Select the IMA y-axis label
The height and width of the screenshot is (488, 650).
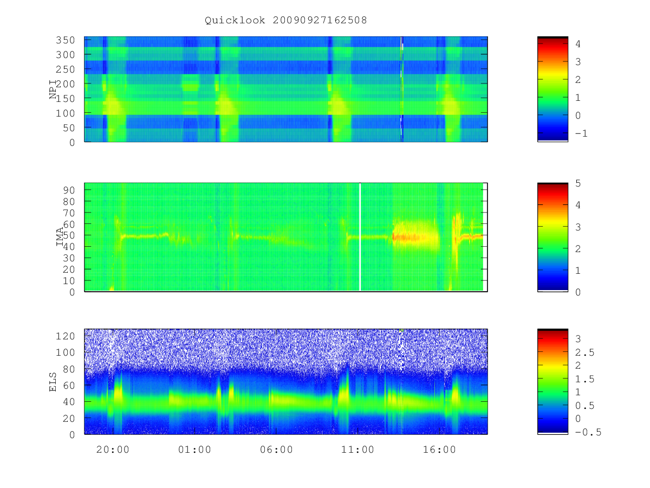point(60,237)
